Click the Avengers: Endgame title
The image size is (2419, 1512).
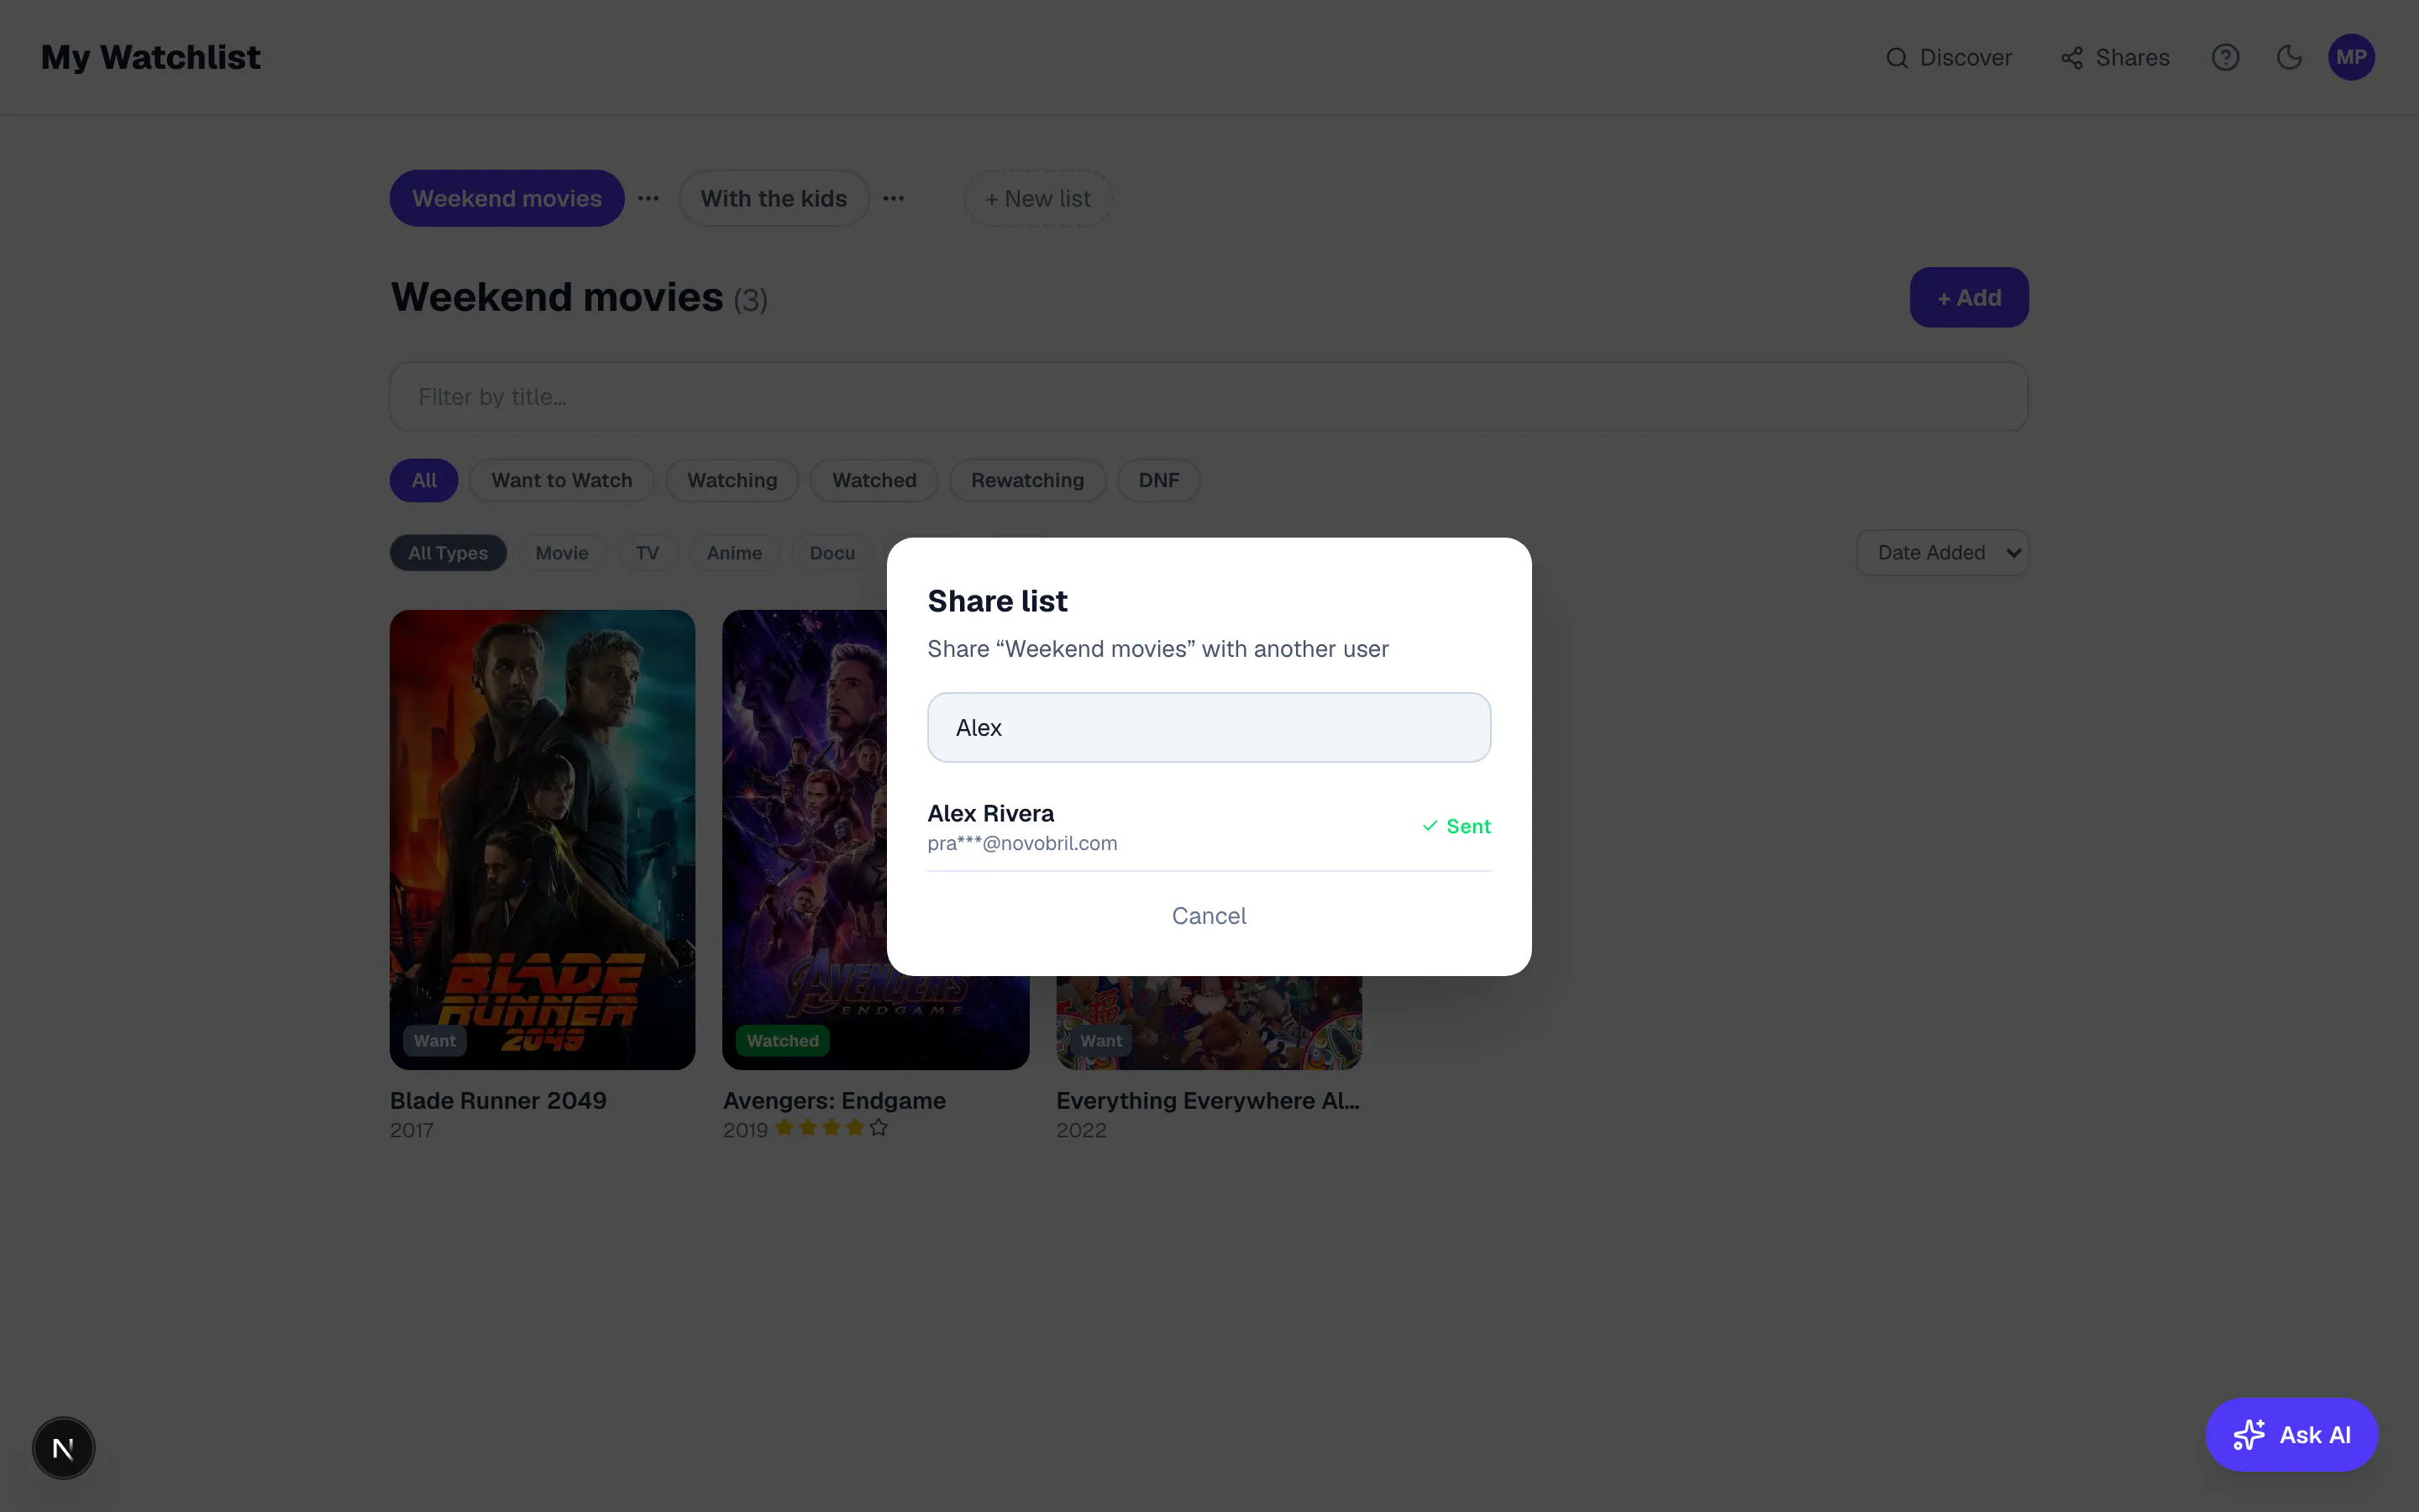click(834, 1100)
